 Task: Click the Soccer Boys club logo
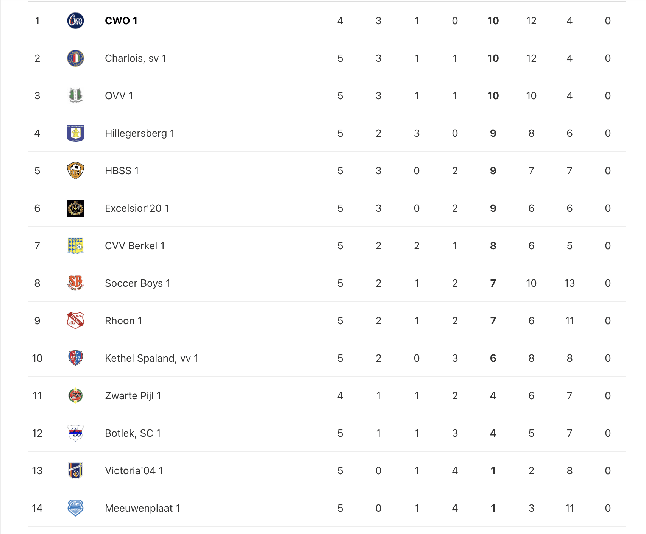(75, 283)
